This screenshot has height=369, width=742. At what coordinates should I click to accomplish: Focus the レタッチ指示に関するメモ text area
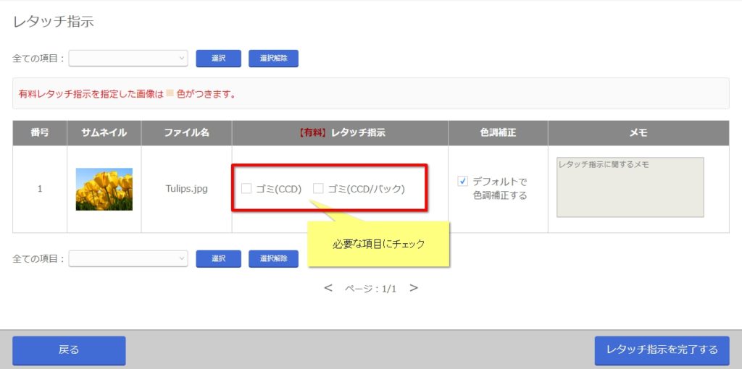click(x=630, y=187)
